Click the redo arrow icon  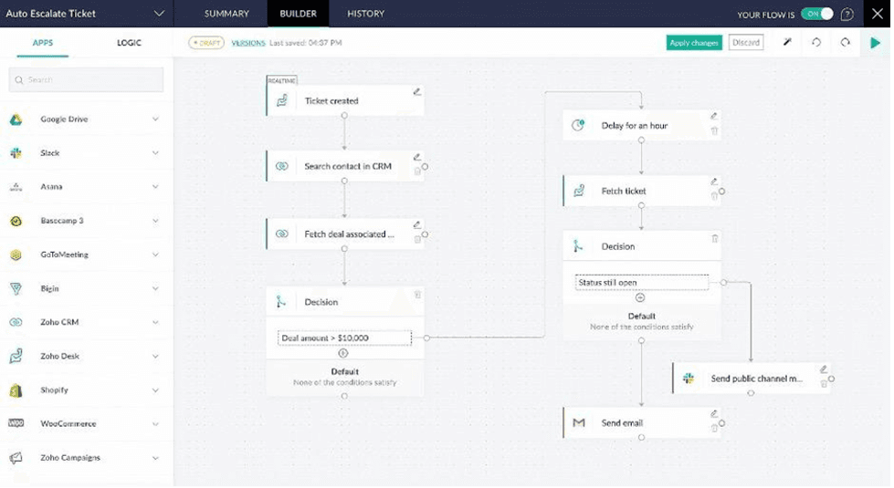click(x=846, y=43)
